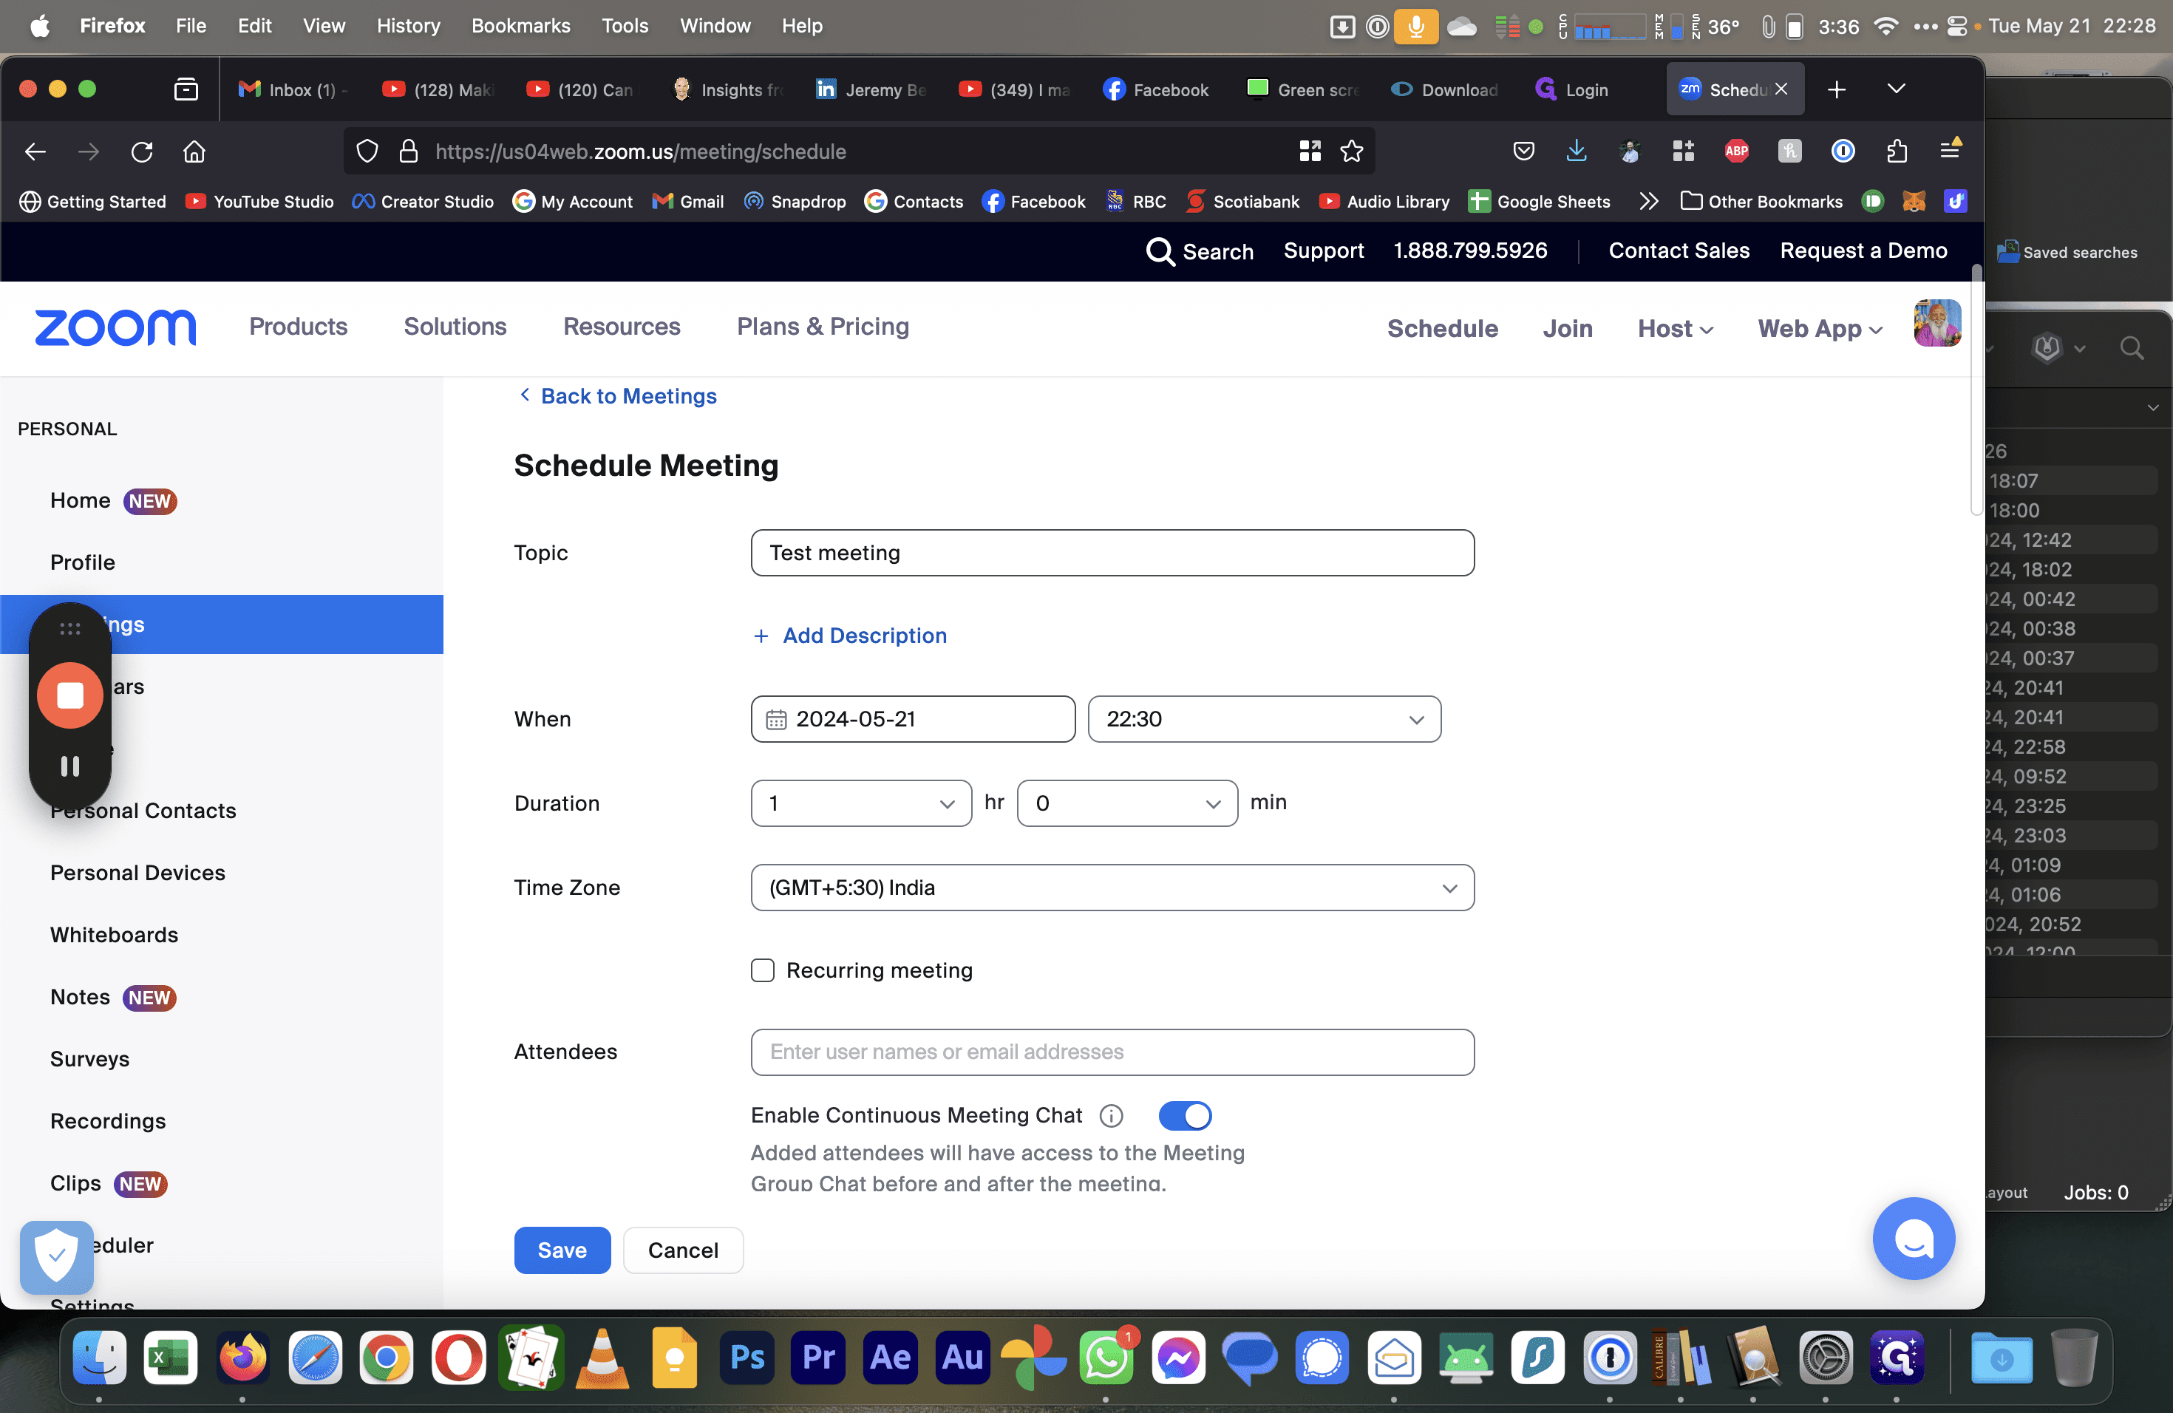The width and height of the screenshot is (2173, 1413).
Task: Open a new browser tab
Action: 1837,89
